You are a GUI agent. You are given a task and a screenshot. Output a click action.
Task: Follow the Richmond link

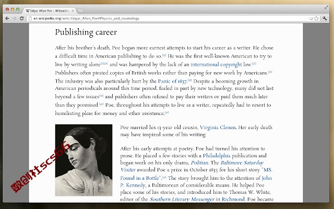tap(233, 199)
